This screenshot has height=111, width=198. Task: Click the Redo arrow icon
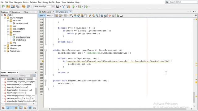point(28,6)
